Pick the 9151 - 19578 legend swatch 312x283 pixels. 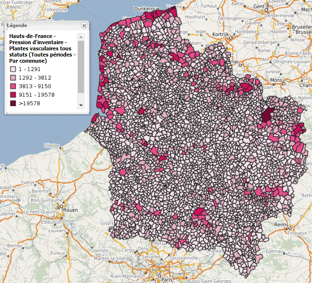[13, 94]
